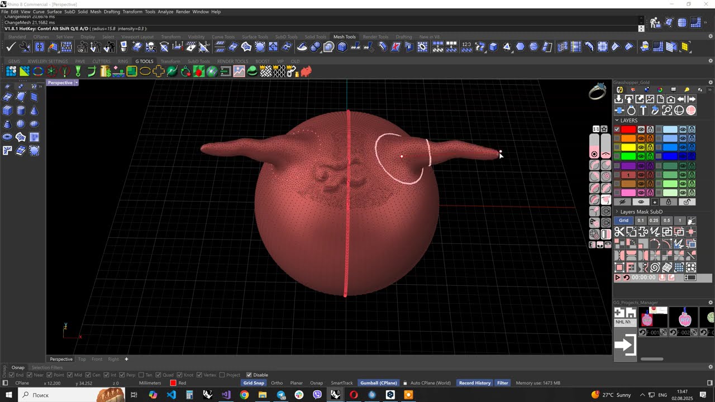This screenshot has height=402, width=715.
Task: Select the green layer color swatch
Action: coord(628,156)
